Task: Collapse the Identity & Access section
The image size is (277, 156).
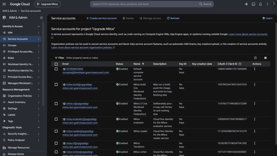Action: coord(38,26)
